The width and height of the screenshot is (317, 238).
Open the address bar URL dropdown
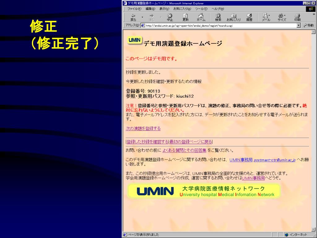tap(299, 25)
